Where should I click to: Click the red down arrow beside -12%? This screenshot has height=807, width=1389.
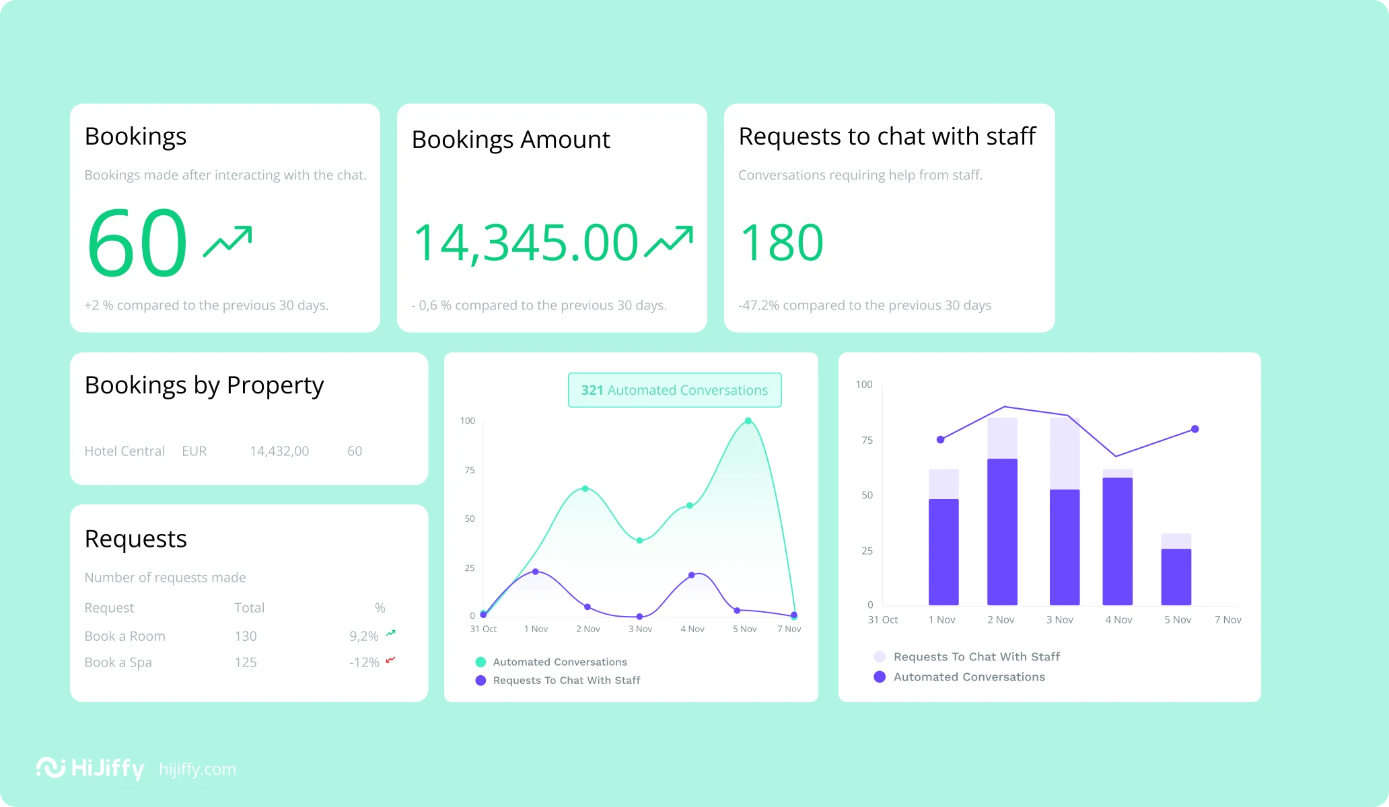pyautogui.click(x=390, y=660)
